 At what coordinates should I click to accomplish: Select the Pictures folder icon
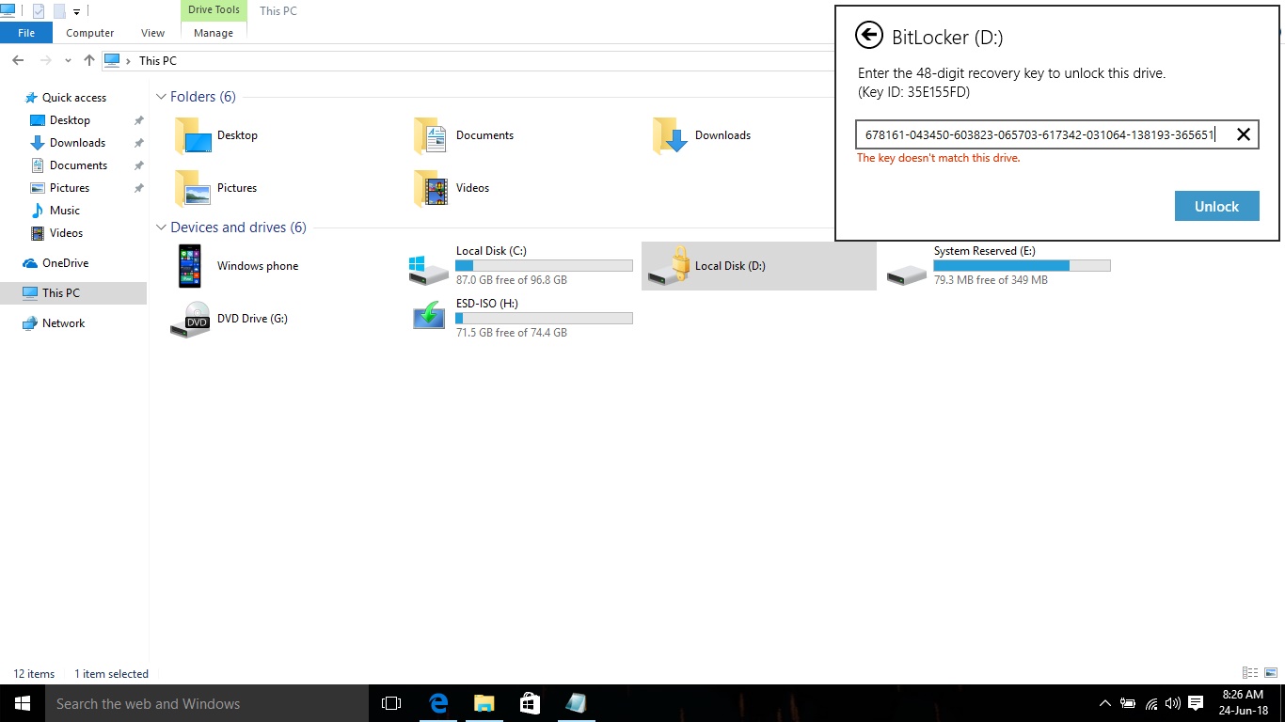[x=194, y=188]
